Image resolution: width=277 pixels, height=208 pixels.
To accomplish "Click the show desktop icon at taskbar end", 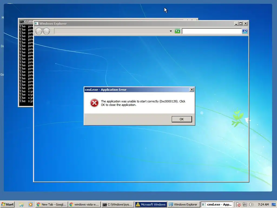I will point(274,205).
